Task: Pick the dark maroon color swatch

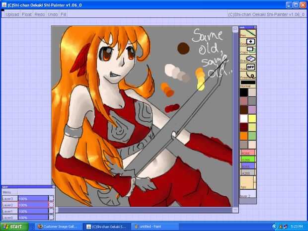Action: point(244,127)
